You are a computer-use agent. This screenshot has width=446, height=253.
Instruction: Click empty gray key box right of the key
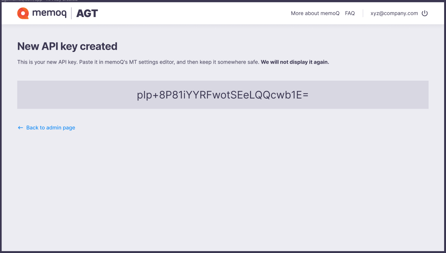click(369, 95)
